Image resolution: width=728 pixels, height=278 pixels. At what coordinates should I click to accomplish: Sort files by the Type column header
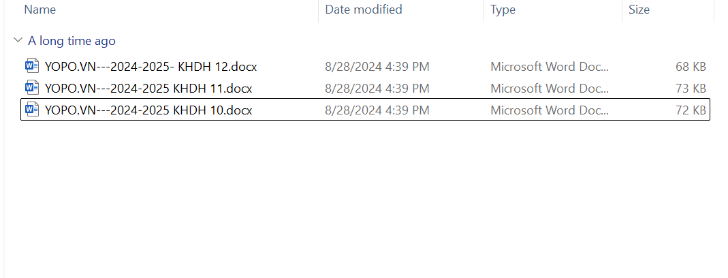[x=503, y=10]
